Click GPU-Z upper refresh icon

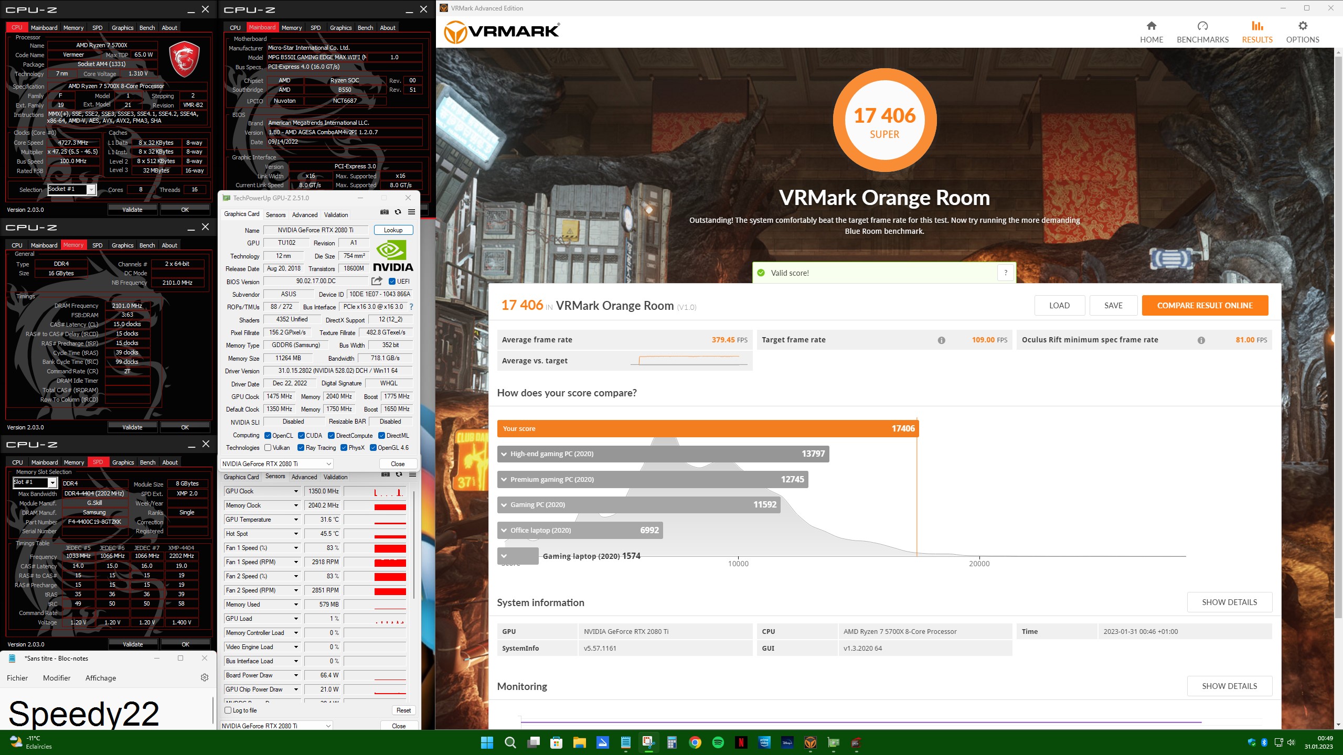[x=398, y=212]
